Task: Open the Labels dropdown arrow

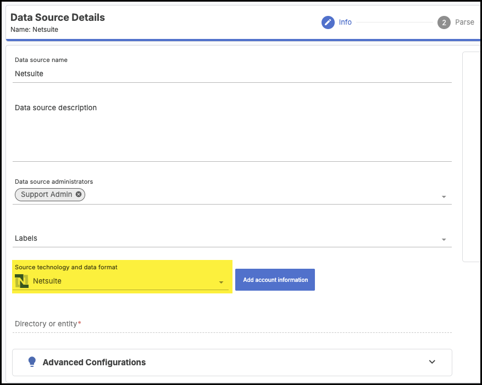Action: [444, 240]
